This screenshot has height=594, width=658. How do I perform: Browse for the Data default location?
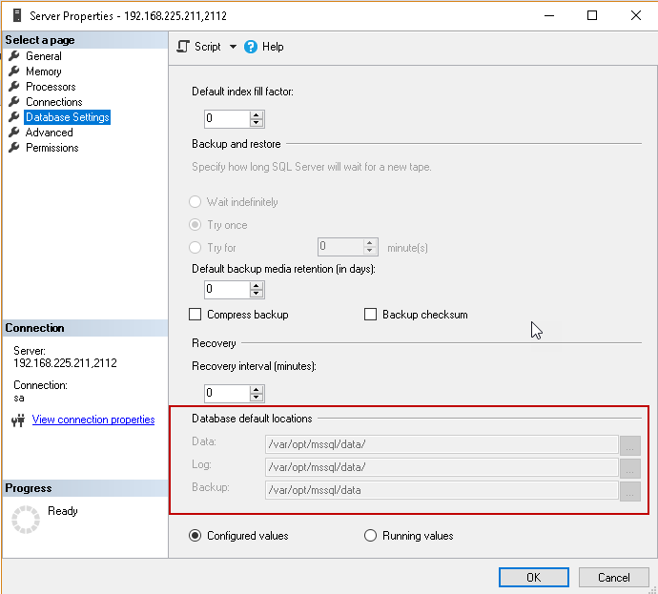630,445
